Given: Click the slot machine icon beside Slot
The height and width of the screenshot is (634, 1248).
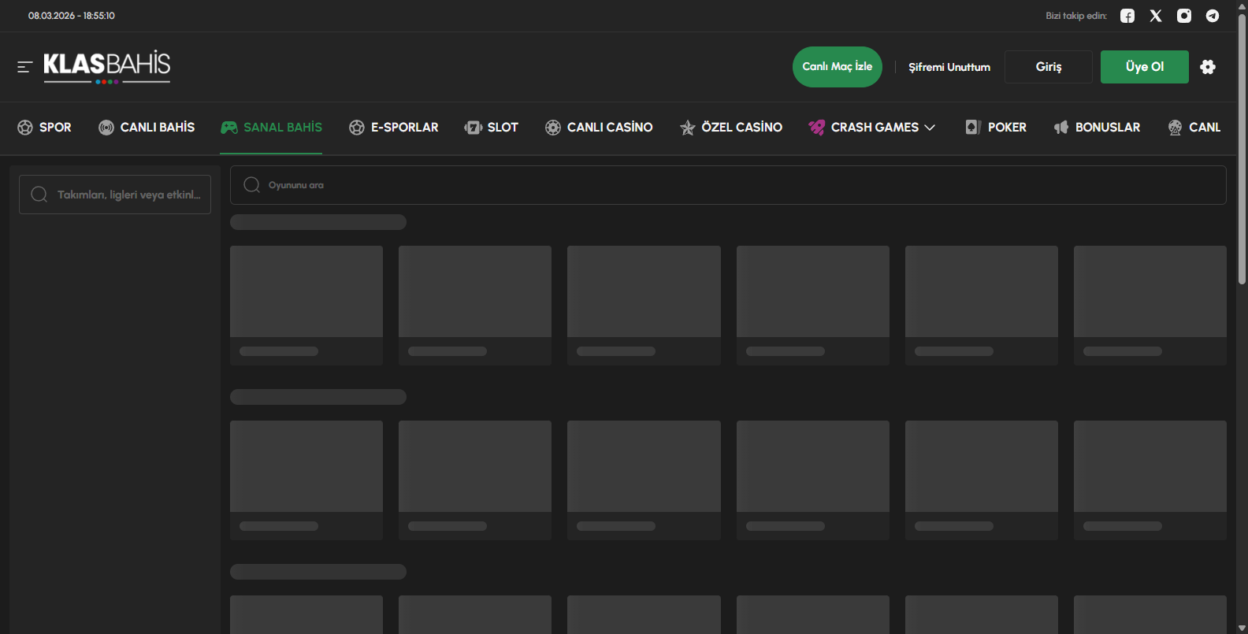Looking at the screenshot, I should coord(474,128).
